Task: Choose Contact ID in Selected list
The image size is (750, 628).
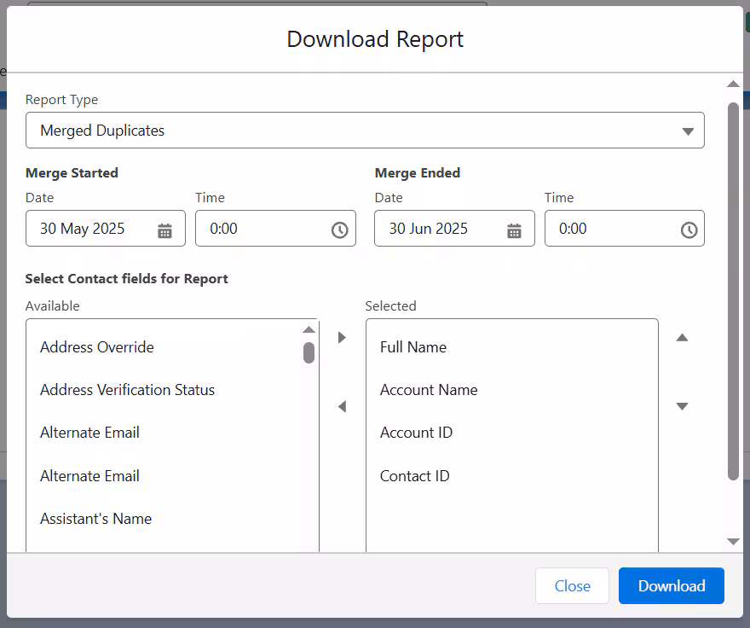Action: tap(414, 476)
